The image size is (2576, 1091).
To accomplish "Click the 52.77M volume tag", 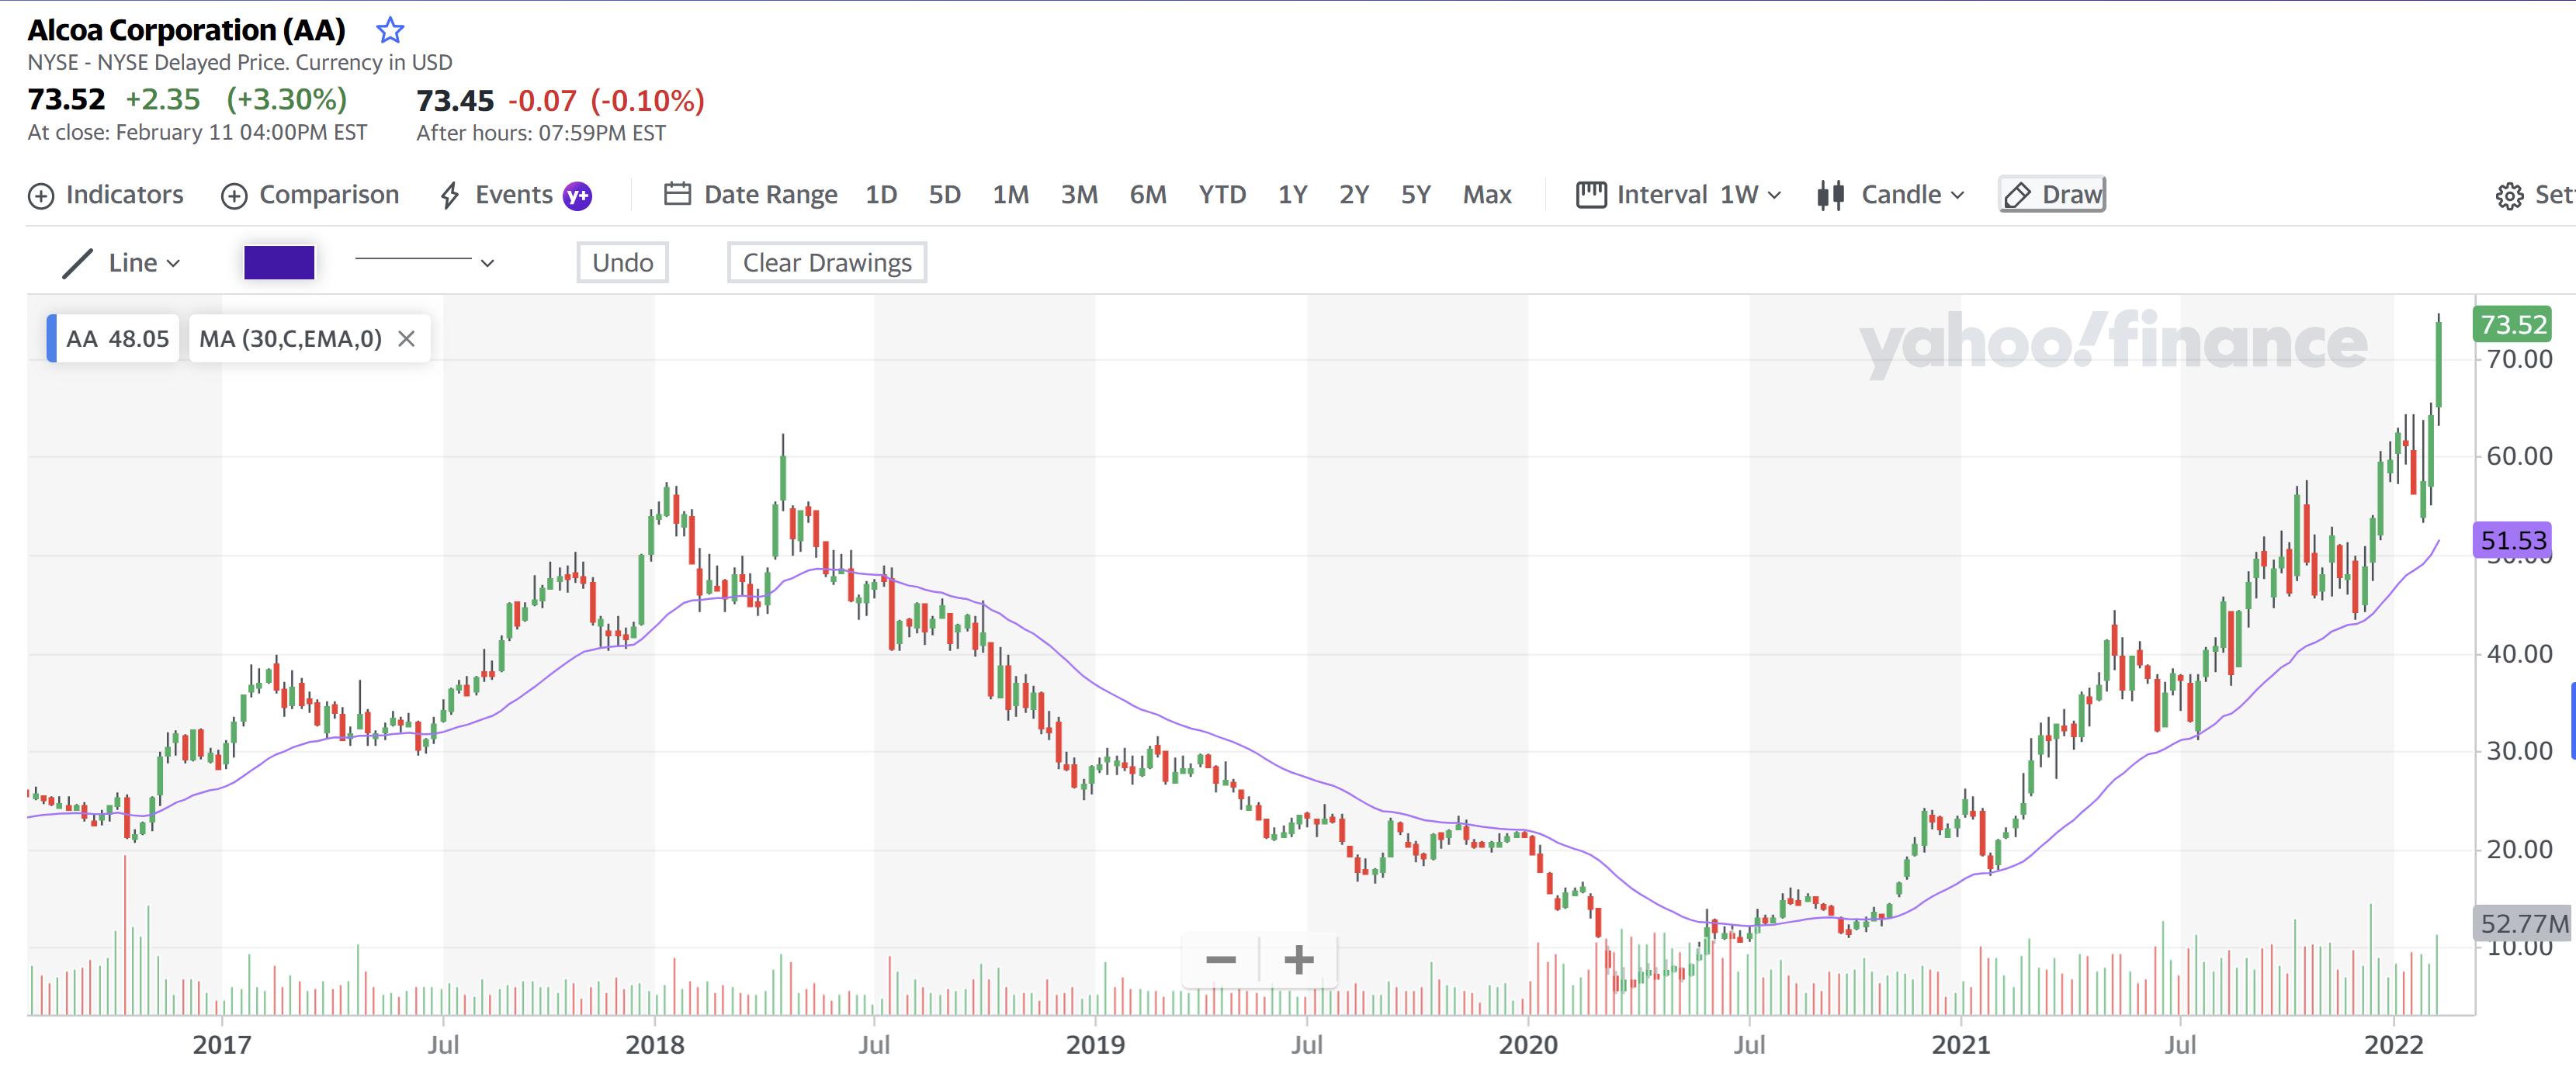I will (x=2523, y=924).
